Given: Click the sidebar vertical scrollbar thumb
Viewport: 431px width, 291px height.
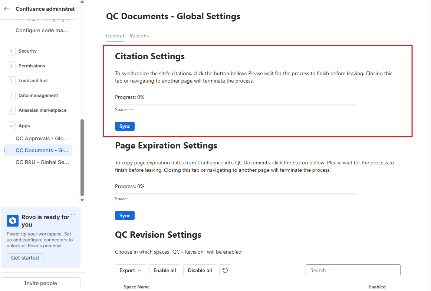Looking at the screenshot, I should point(82,158).
